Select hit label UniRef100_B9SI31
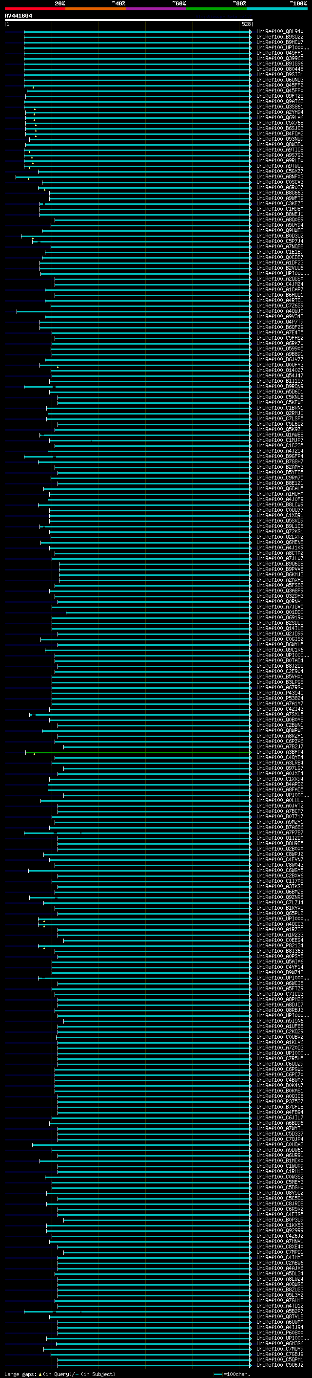The width and height of the screenshot is (312, 1378). (280, 74)
